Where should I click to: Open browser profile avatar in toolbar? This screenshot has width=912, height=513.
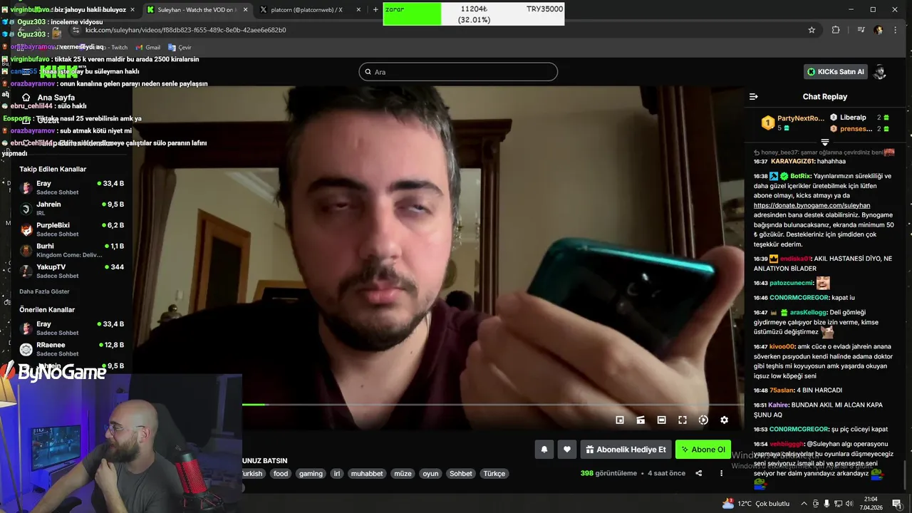coord(878,30)
